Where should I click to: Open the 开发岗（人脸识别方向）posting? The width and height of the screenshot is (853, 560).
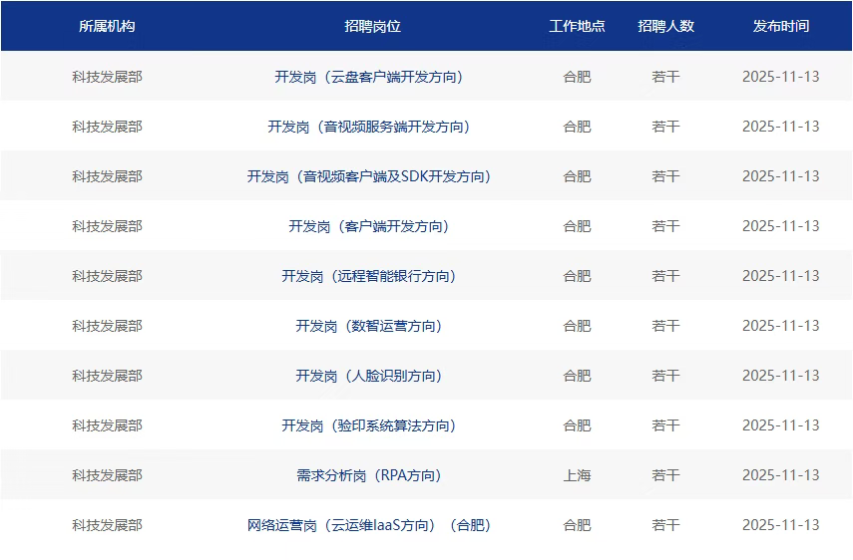coord(368,376)
